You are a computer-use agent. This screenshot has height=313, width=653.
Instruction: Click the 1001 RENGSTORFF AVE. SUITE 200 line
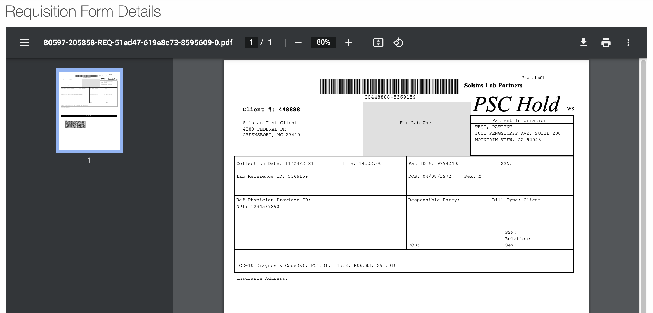click(518, 133)
